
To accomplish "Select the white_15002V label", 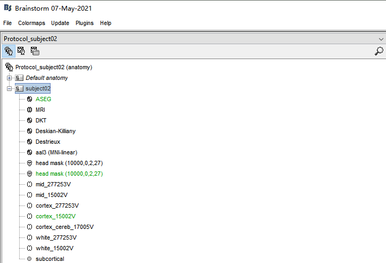I will 54,248.
